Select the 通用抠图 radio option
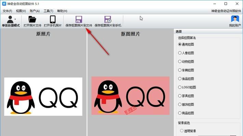 click(186, 45)
